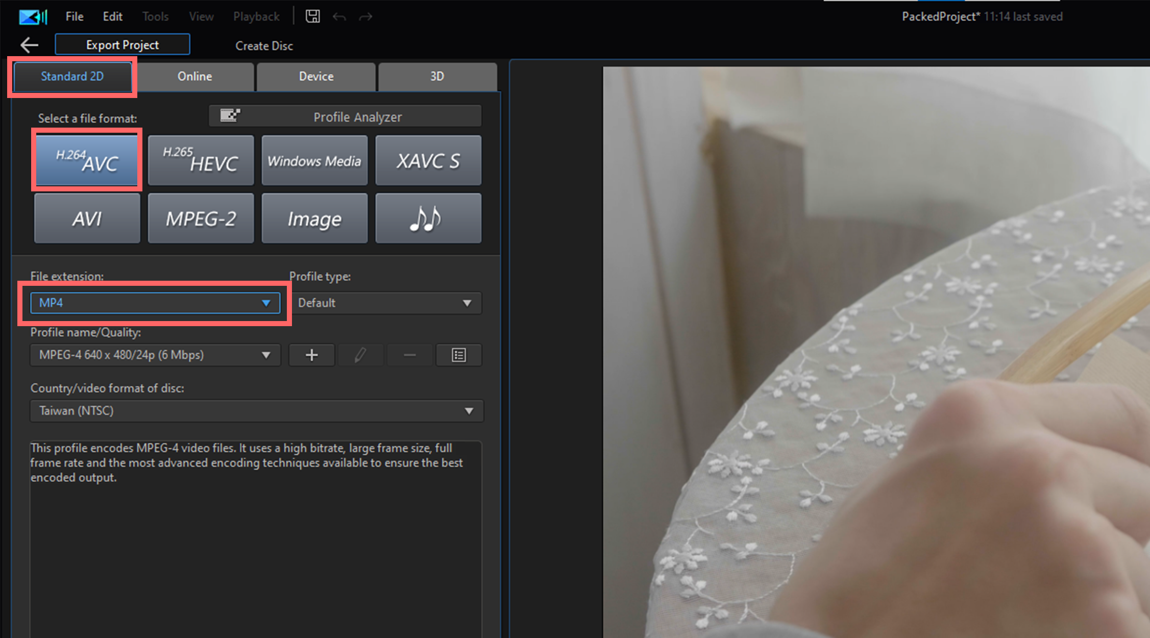Select the AVI file format
This screenshot has width=1150, height=638.
(x=87, y=218)
